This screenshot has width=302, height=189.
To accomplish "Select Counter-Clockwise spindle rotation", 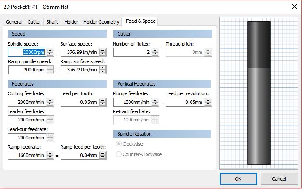I will coord(119,154).
